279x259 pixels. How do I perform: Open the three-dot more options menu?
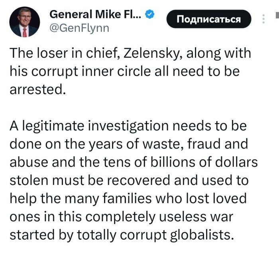pyautogui.click(x=263, y=19)
